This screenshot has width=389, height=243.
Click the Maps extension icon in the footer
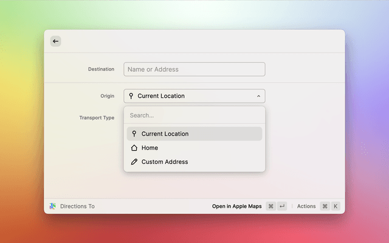(x=53, y=207)
